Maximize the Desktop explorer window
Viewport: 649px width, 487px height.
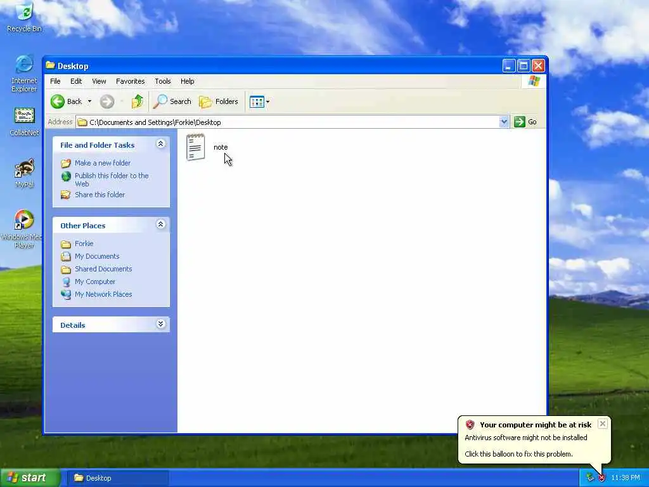tap(524, 65)
